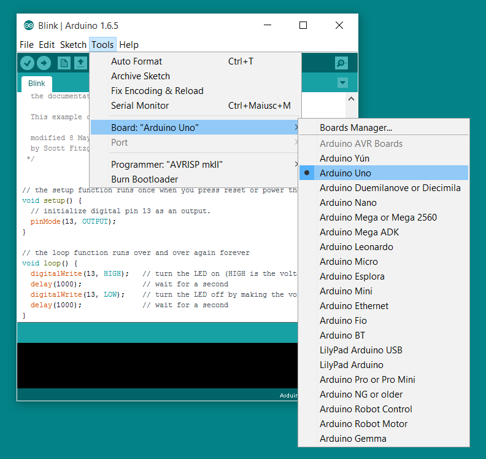This screenshot has width=486, height=459.
Task: Choose Arduino Fio board
Action: [384, 321]
